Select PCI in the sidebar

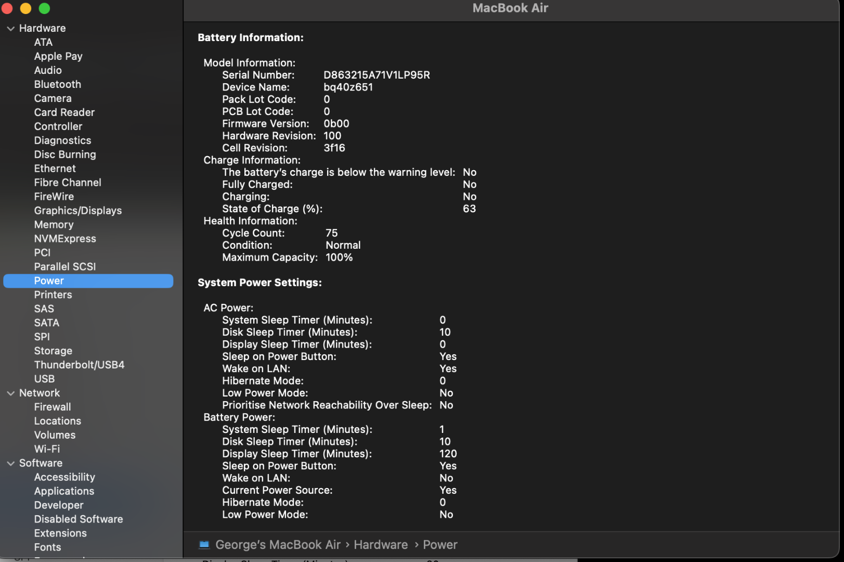tap(42, 253)
